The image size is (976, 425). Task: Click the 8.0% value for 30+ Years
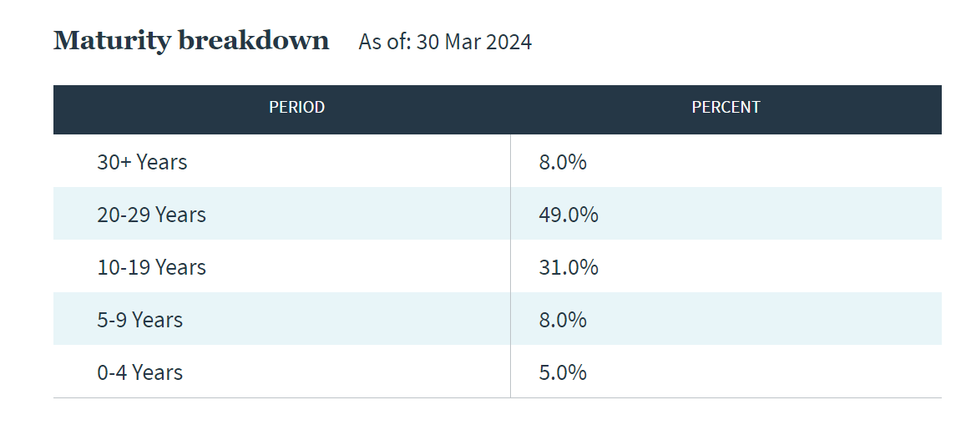[562, 162]
